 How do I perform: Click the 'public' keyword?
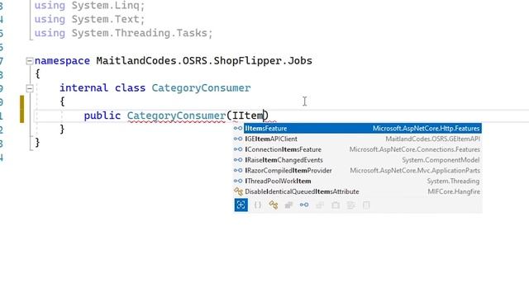pos(102,115)
